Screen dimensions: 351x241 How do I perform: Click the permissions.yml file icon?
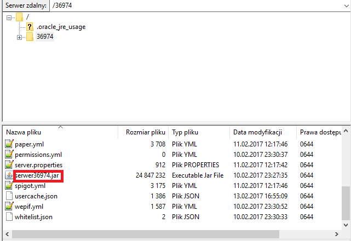click(9, 154)
